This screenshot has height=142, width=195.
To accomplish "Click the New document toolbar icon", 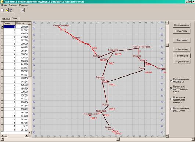I will coord(2,10).
